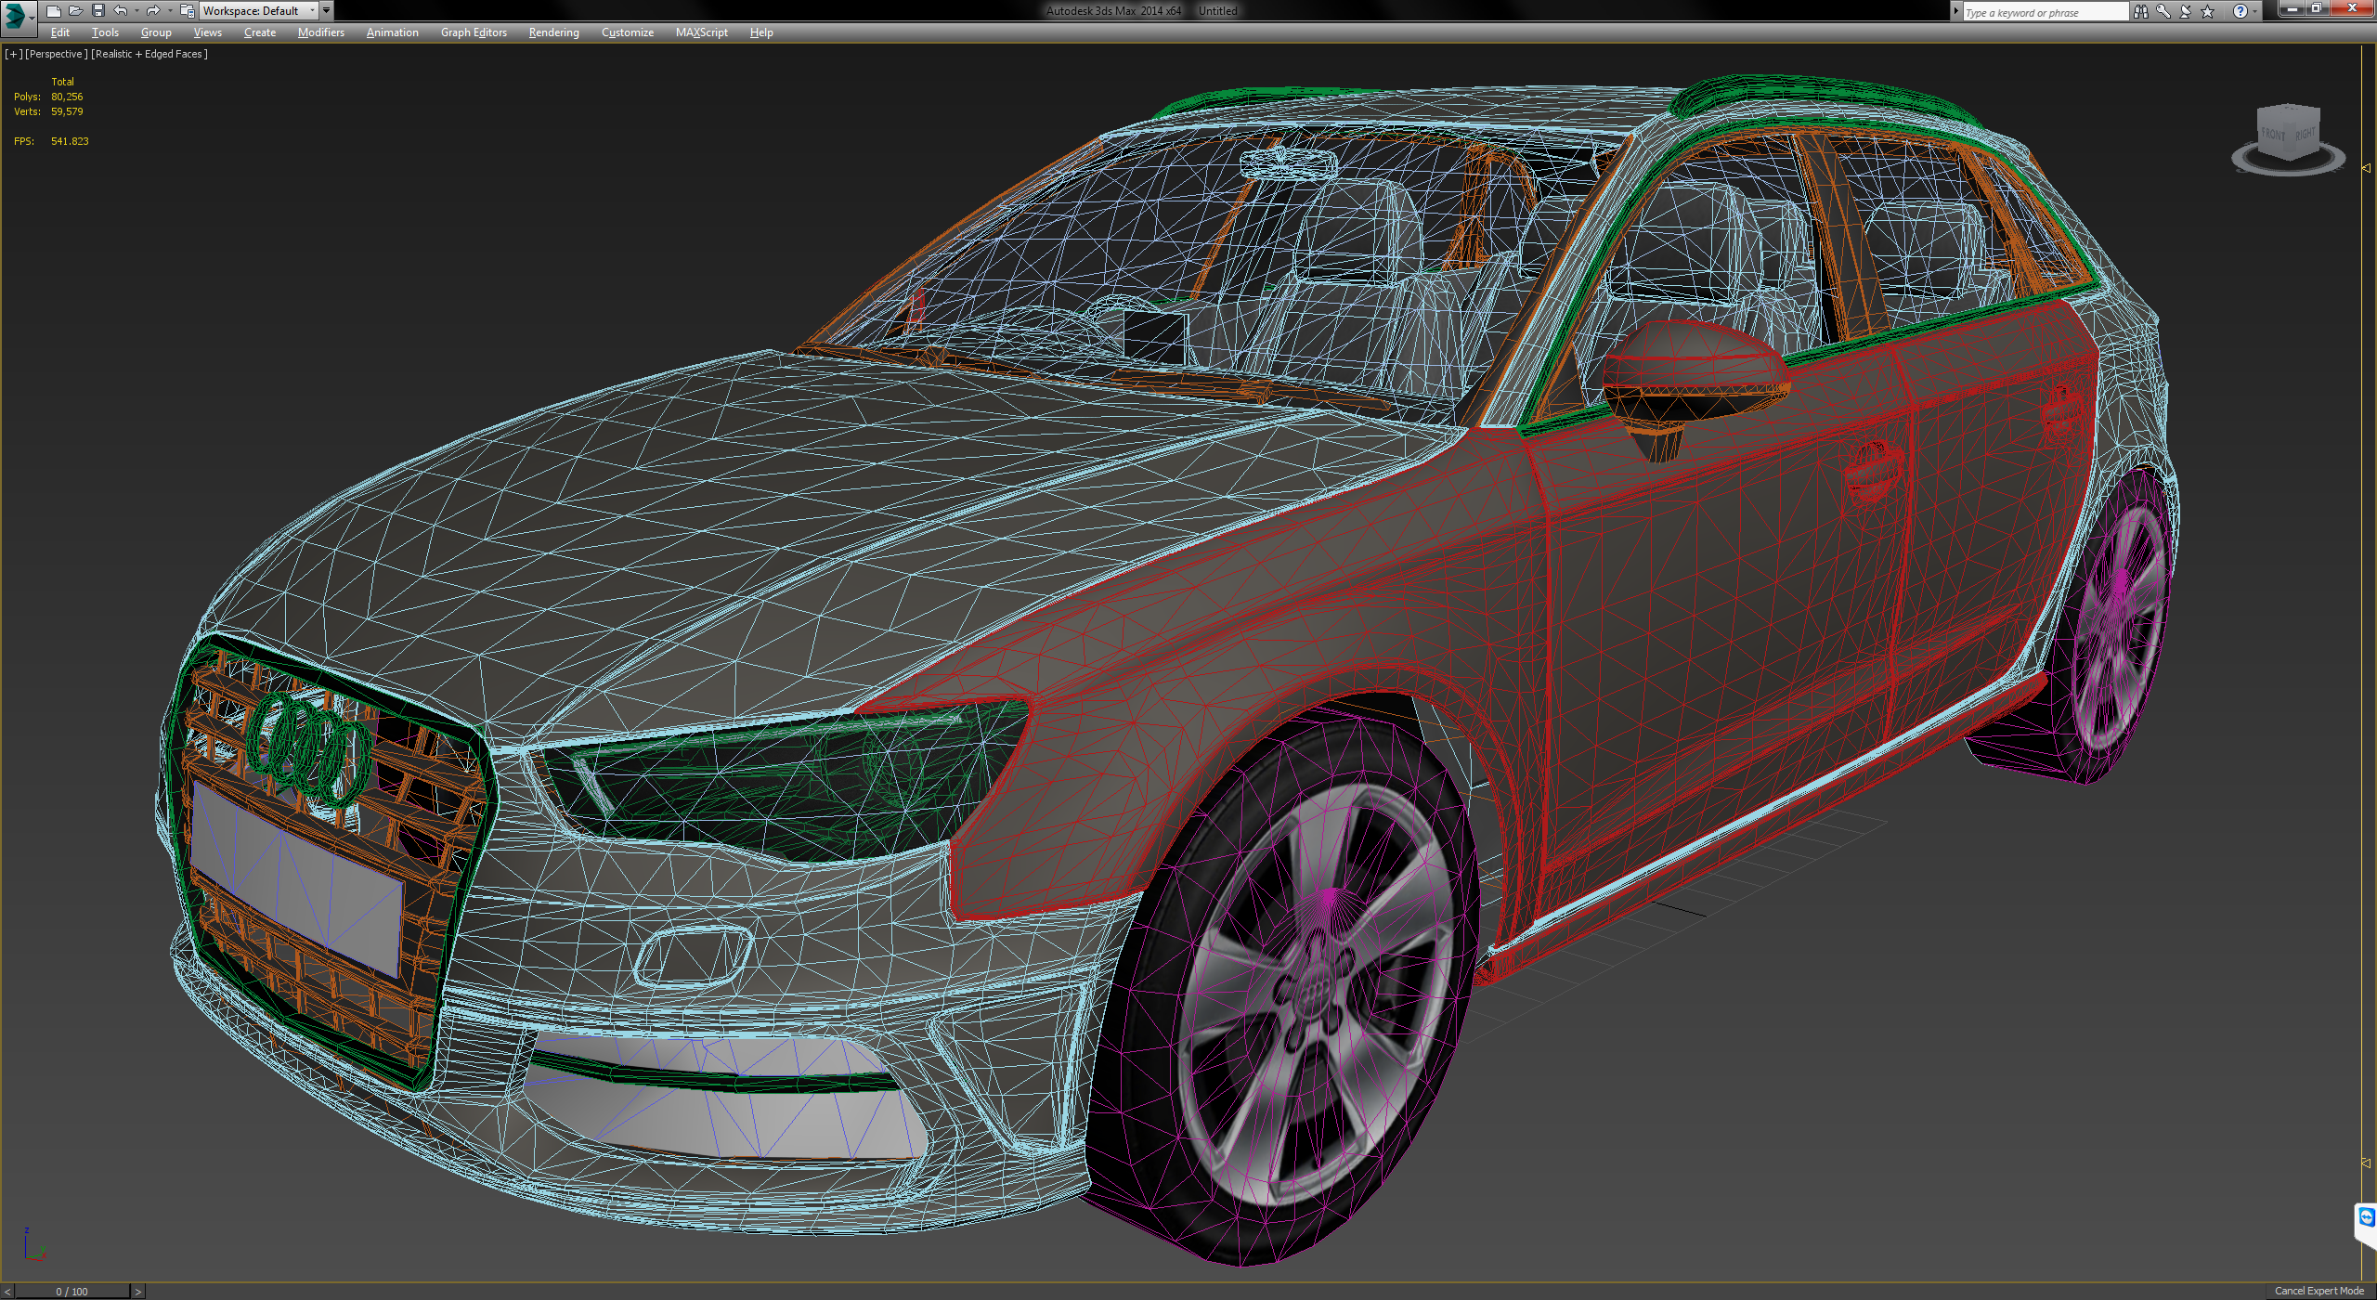Advance one frame with the next-frame arrow
The width and height of the screenshot is (2377, 1300).
[x=138, y=1291]
